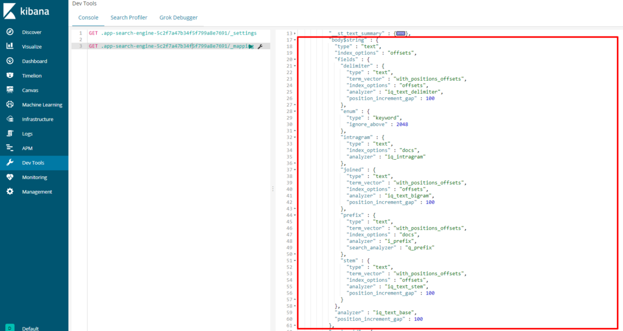
Task: Go to Discover in navigation
Action: click(x=32, y=32)
